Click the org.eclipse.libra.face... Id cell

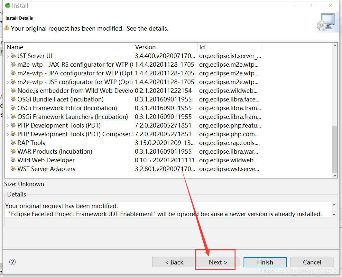click(229, 99)
